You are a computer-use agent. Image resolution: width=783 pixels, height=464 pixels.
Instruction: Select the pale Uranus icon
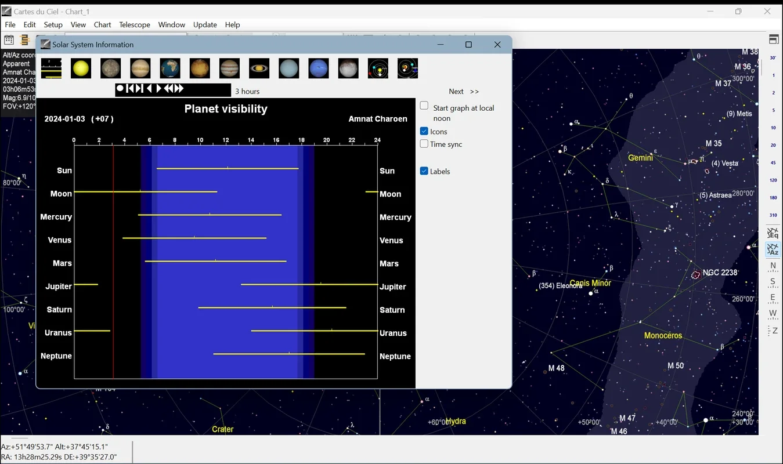coord(289,68)
